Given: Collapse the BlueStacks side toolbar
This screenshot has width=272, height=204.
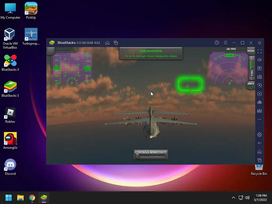Looking at the screenshot, I should coord(260,43).
